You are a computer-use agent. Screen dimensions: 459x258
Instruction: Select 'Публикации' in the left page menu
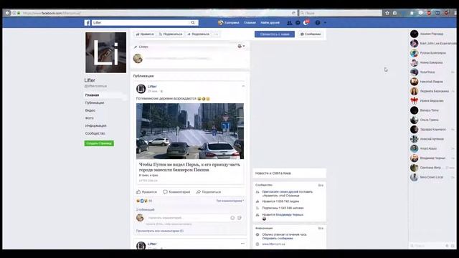coord(95,102)
